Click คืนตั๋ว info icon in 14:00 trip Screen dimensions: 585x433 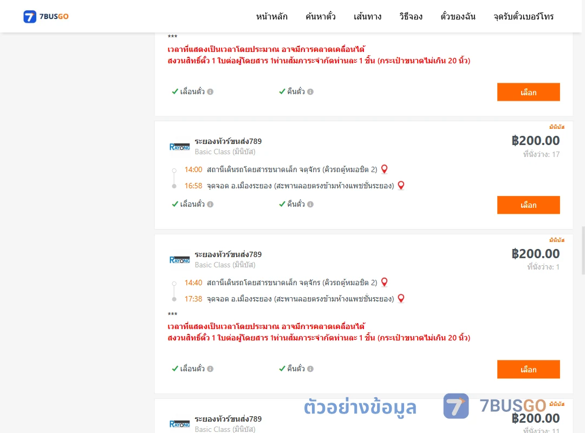(310, 205)
